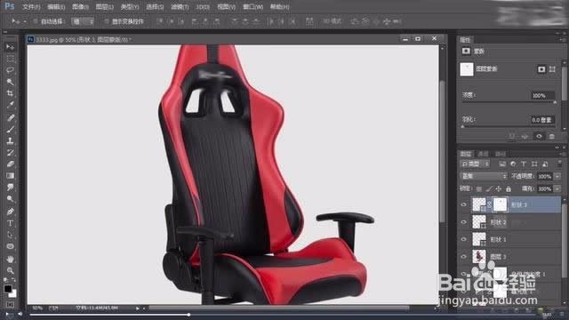Open the auto-select 组 dropdown
569x320 pixels.
pos(83,21)
